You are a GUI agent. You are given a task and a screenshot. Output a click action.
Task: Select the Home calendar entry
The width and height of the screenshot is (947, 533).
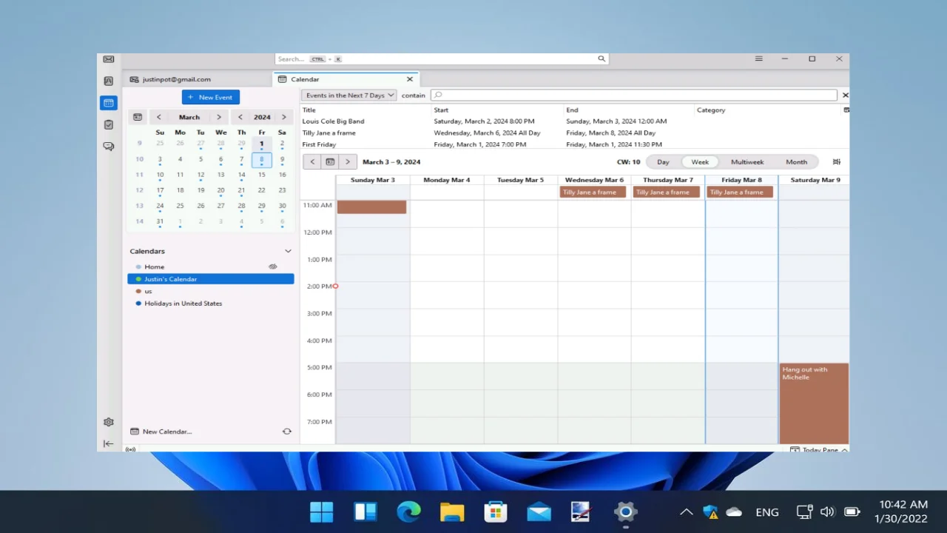(211, 266)
